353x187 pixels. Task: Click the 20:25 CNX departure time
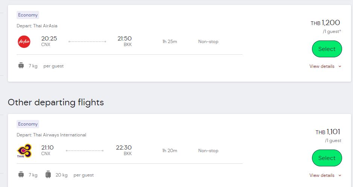[49, 41]
